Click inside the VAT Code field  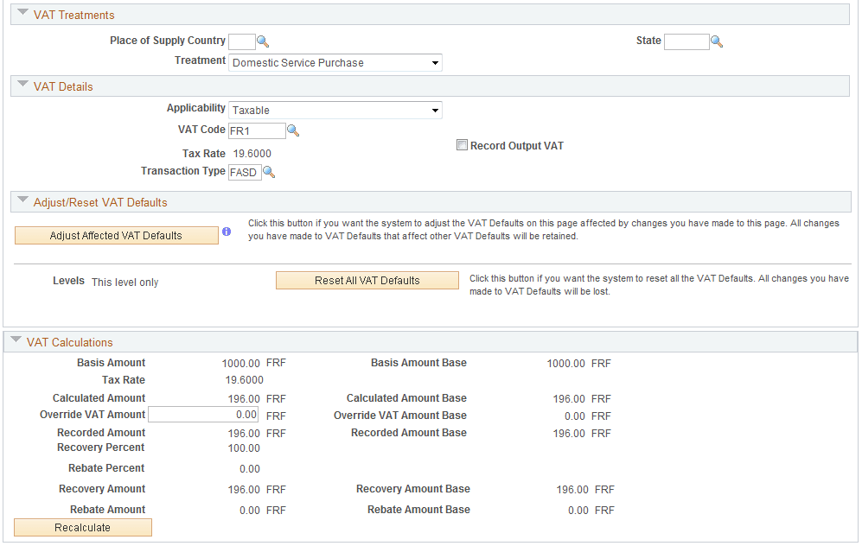257,130
